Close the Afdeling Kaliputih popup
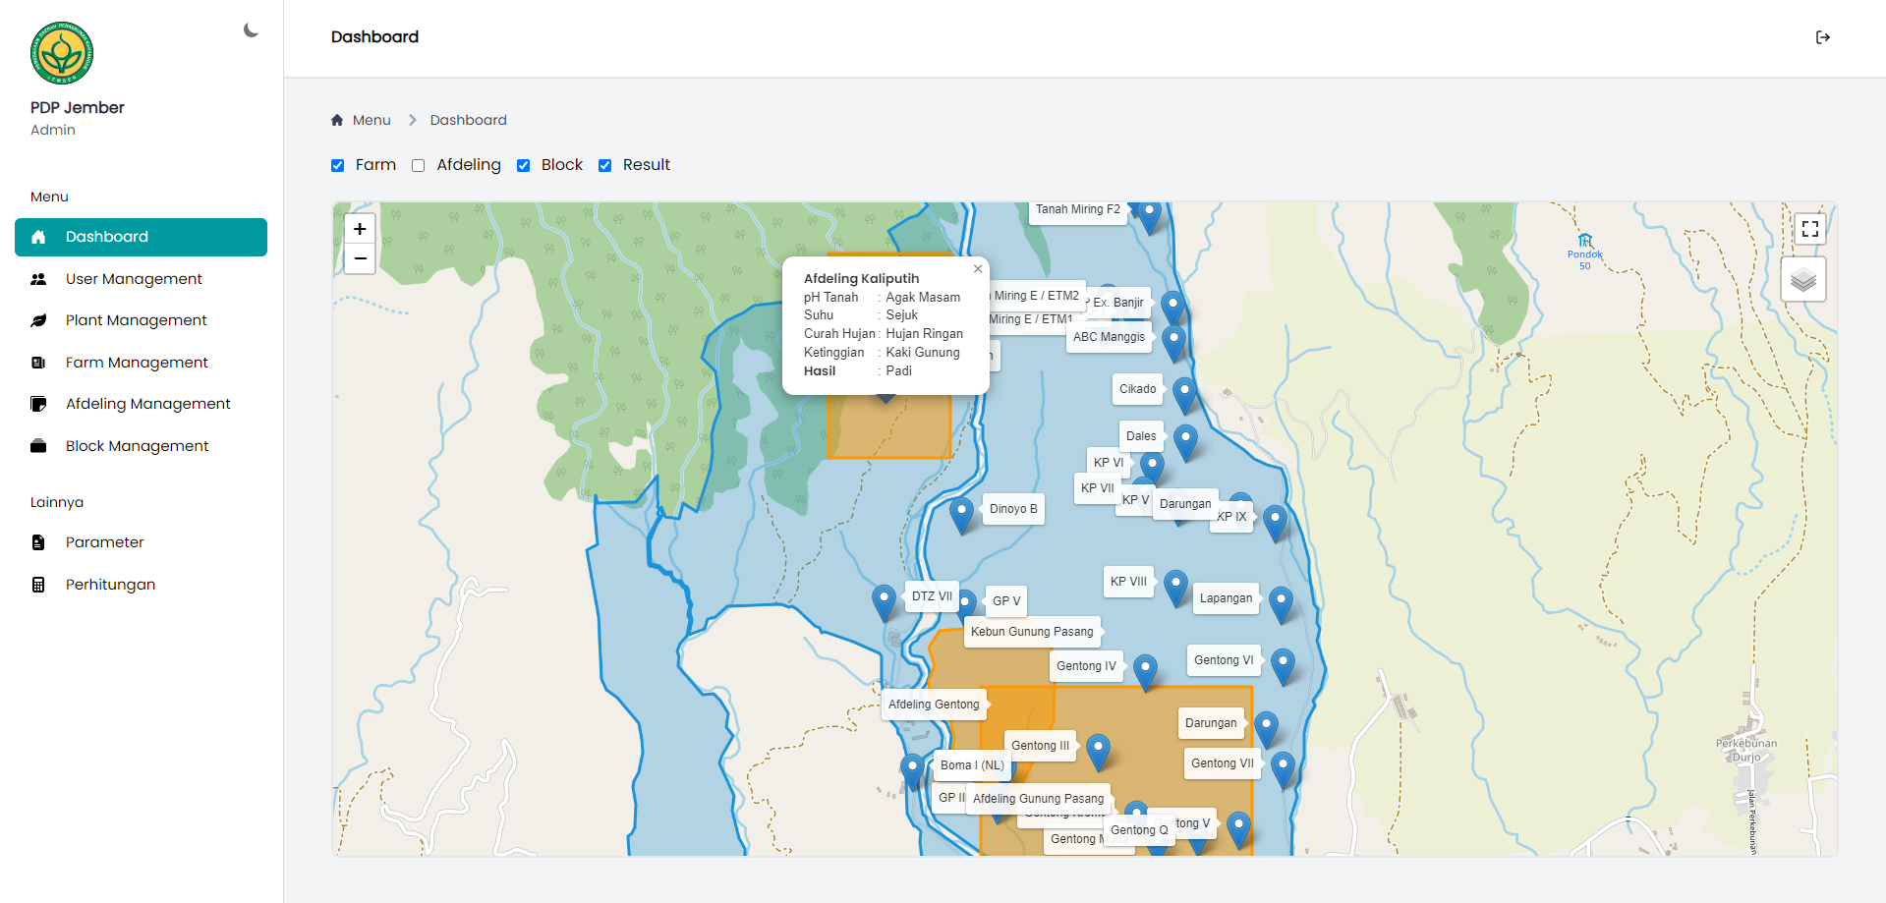 [977, 269]
